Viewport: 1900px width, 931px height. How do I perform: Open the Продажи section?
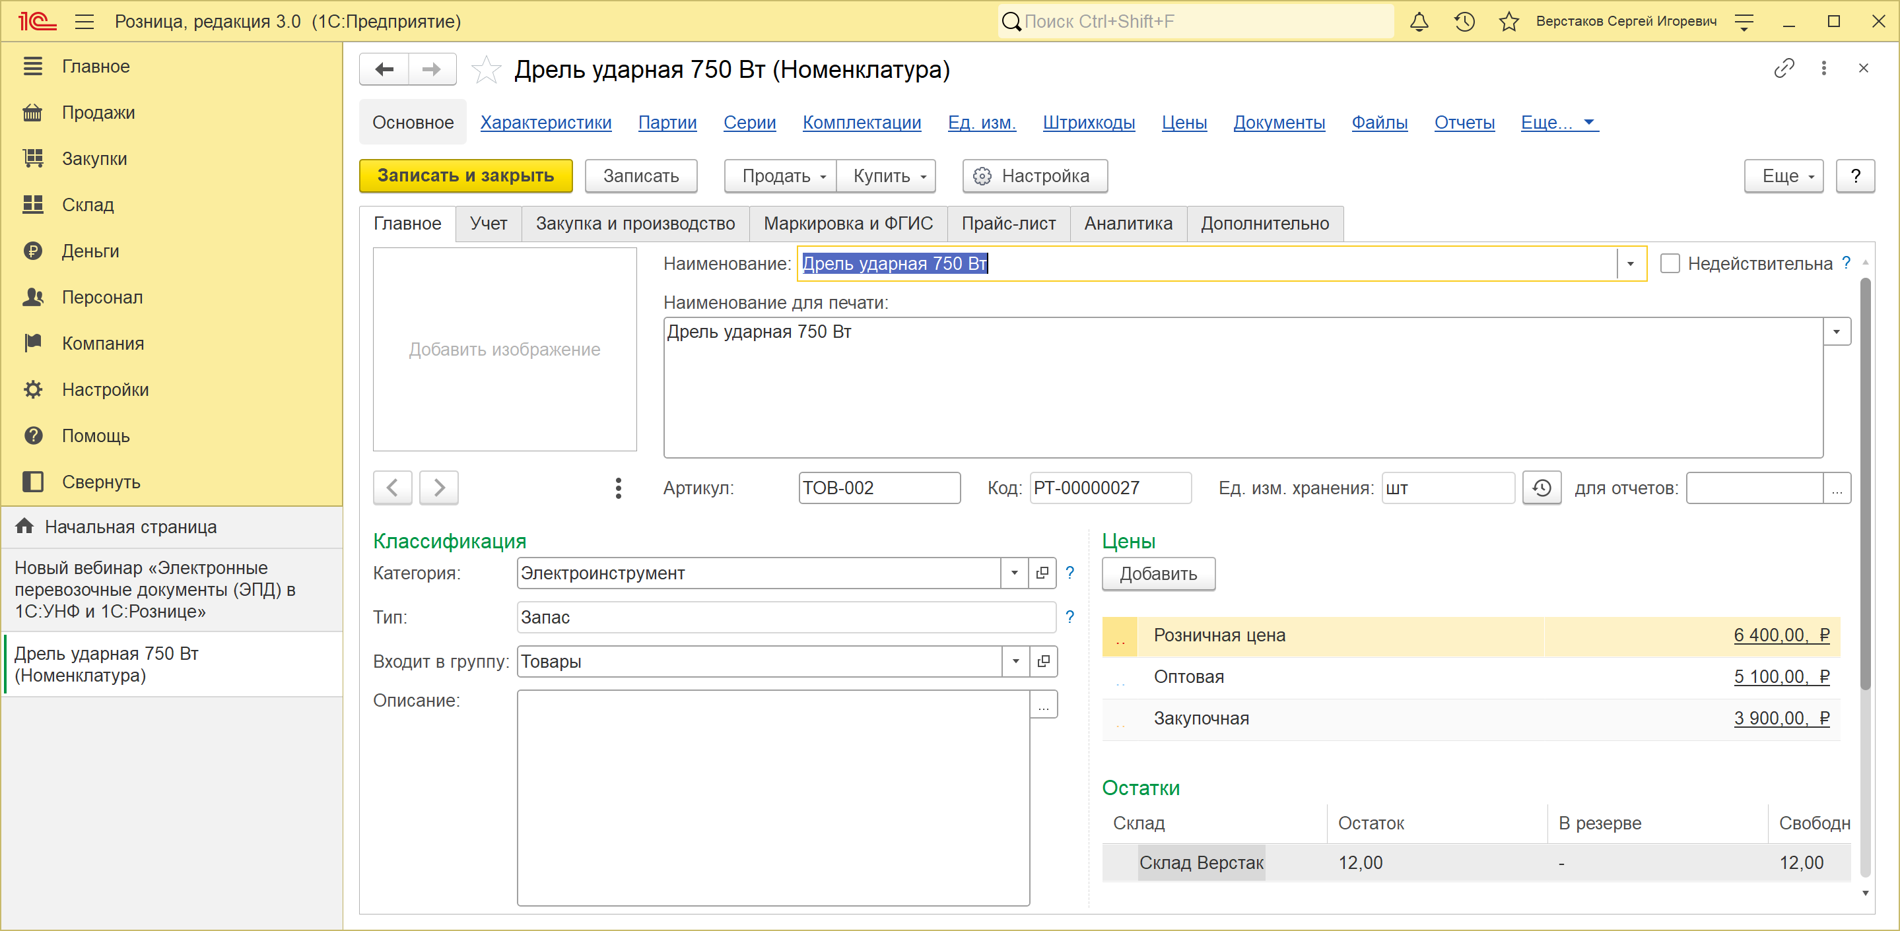pyautogui.click(x=98, y=113)
